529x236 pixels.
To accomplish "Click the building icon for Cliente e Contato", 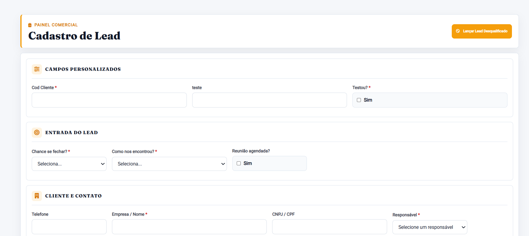I will tap(37, 196).
